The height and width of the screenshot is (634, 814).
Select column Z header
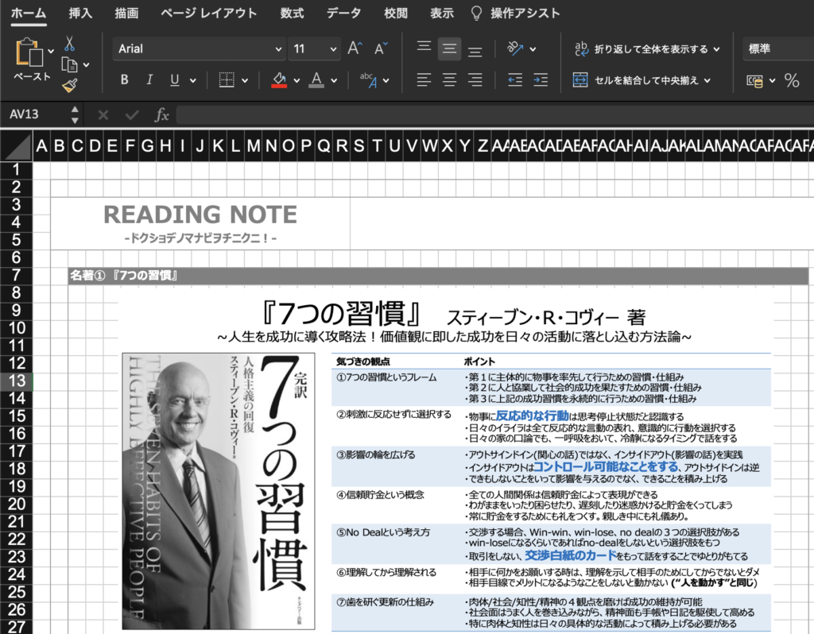point(483,146)
